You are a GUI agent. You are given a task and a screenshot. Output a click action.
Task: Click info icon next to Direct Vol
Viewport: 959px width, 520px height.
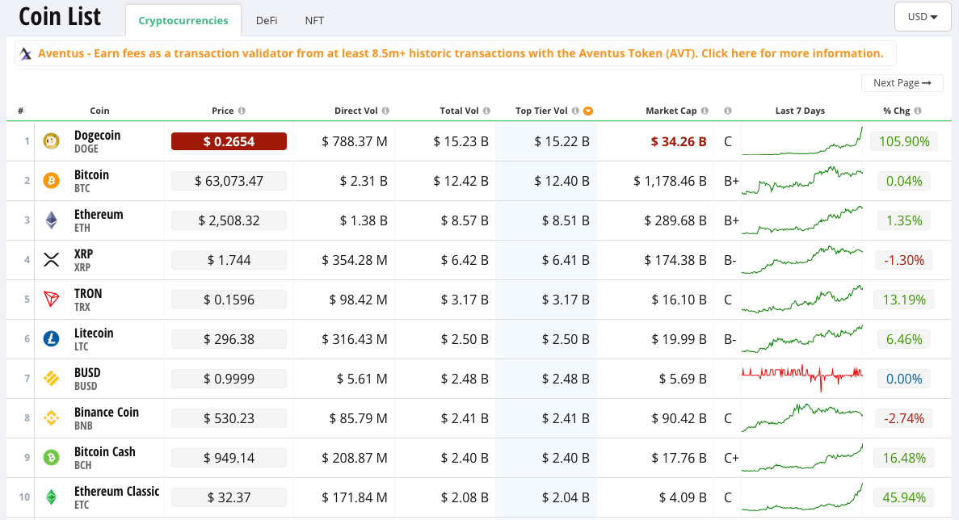385,111
